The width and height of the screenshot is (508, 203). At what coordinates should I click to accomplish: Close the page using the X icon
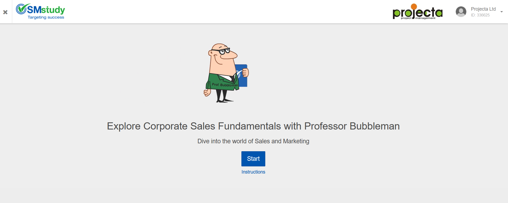click(x=5, y=12)
